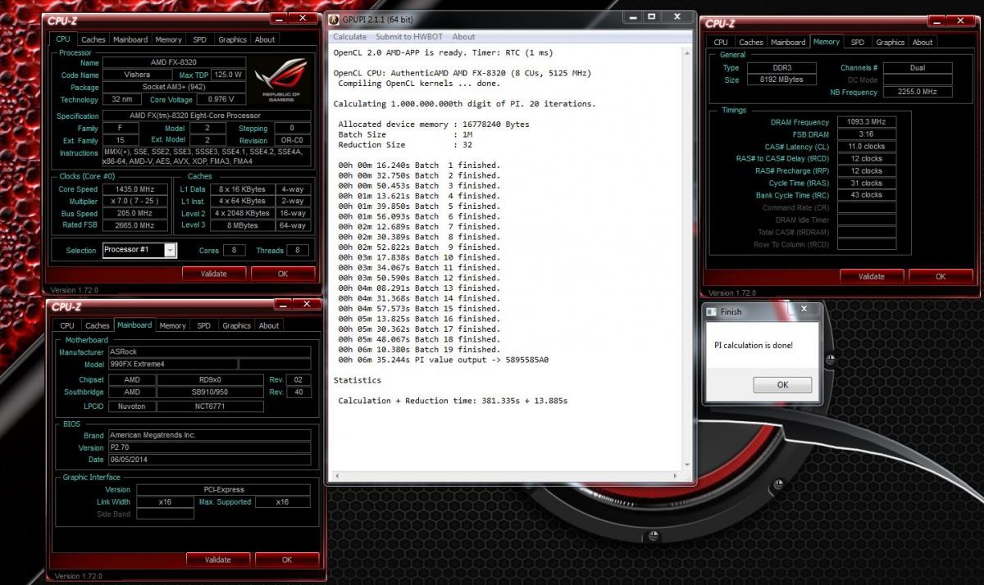Click OK in the CPU-Z motherboard window

[x=287, y=560]
